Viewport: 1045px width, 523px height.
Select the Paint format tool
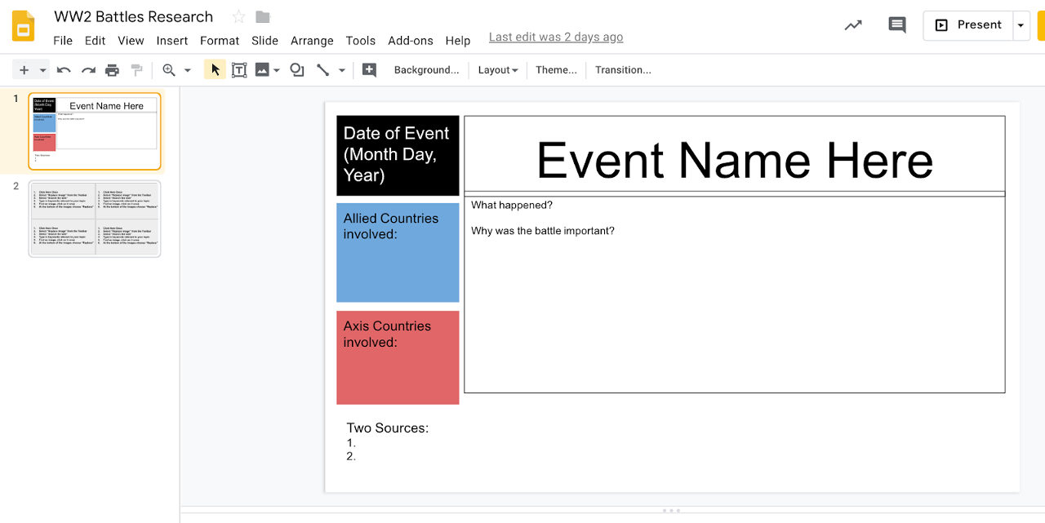136,70
